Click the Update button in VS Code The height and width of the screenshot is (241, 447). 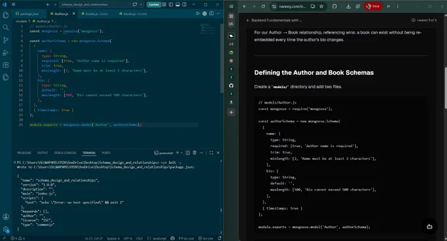click(154, 5)
